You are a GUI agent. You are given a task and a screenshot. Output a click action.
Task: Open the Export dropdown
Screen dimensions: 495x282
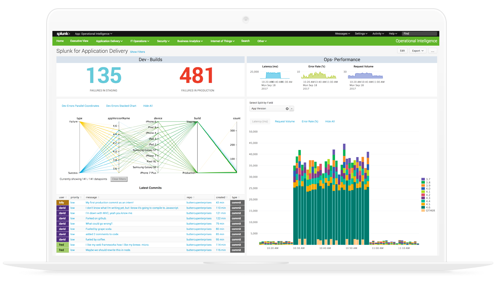point(418,50)
